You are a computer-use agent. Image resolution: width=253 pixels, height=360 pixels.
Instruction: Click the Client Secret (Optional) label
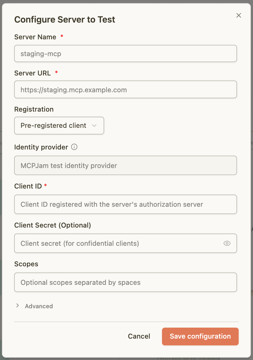(x=53, y=225)
